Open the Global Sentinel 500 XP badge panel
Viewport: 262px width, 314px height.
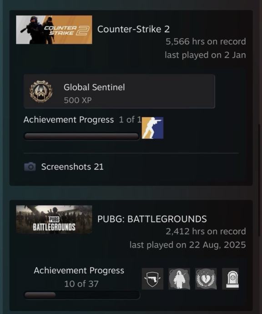[x=119, y=91]
